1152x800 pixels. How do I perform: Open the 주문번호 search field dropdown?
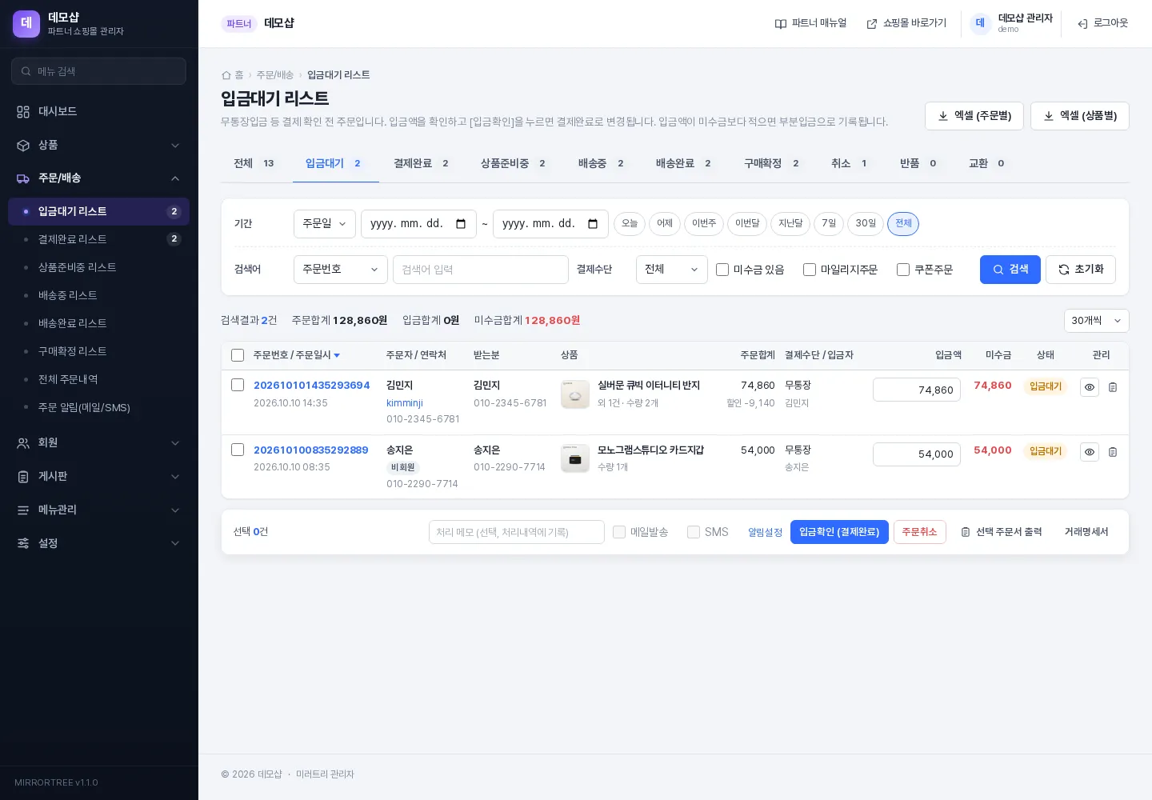pos(341,270)
